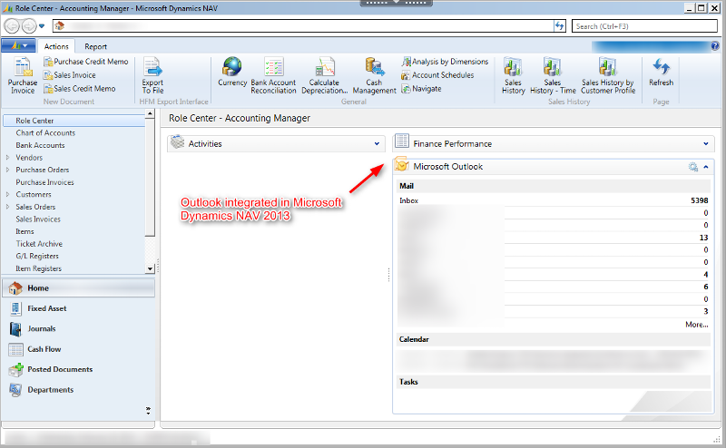Click navigation list scroll down arrow

[x=150, y=268]
